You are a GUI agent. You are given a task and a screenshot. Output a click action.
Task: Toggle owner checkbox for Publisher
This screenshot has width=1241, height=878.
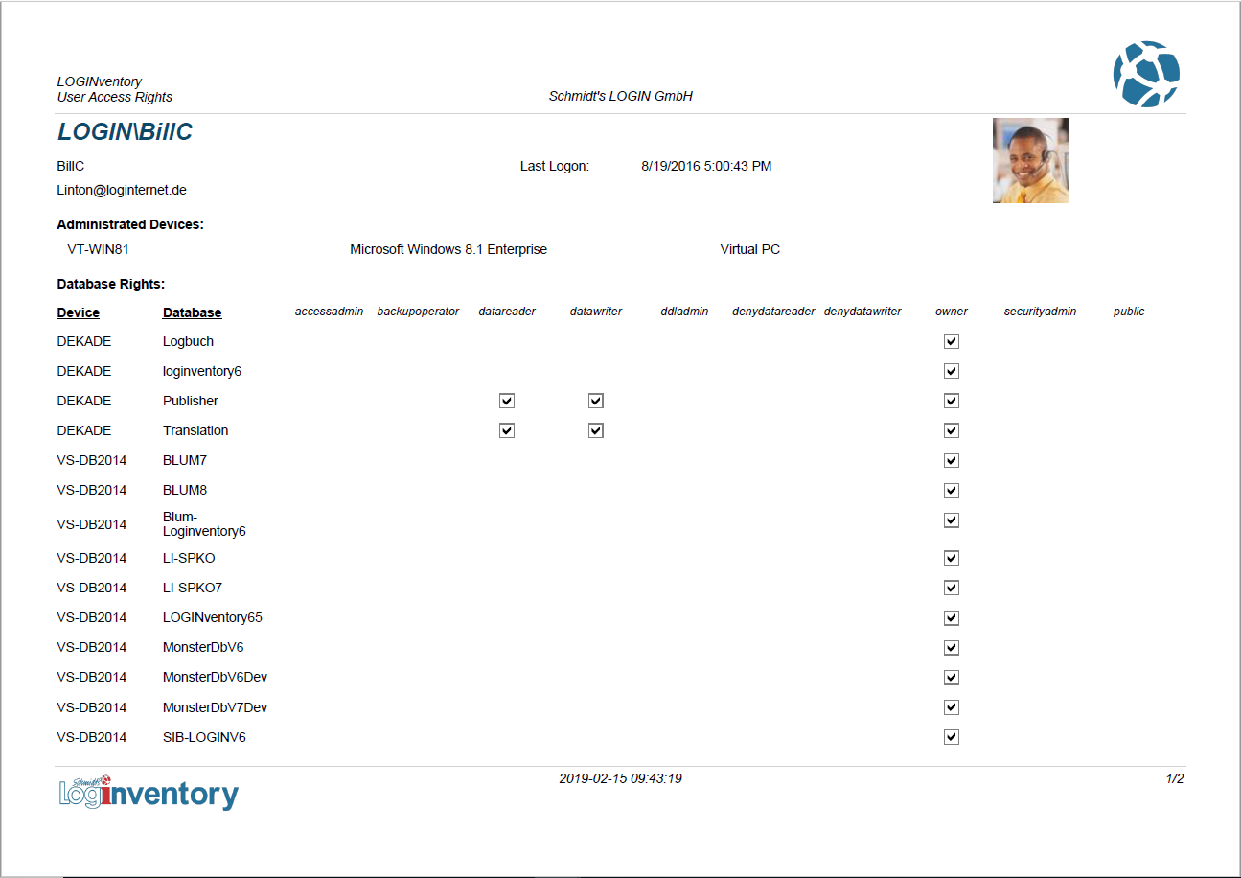tap(952, 401)
